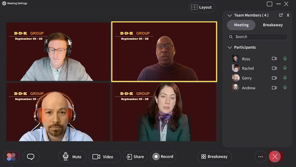Toggle camera with the Video button
Viewport: 296px width, 167px height.
tap(105, 157)
